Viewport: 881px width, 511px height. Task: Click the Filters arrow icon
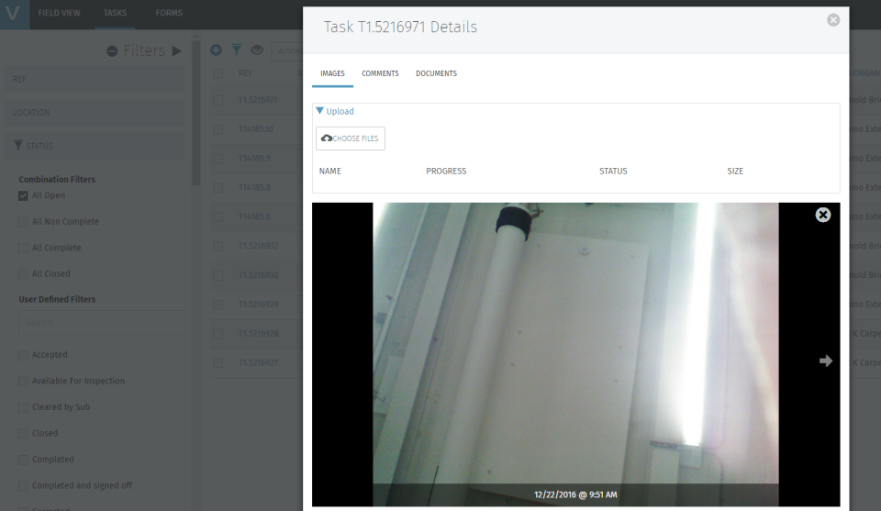point(177,51)
